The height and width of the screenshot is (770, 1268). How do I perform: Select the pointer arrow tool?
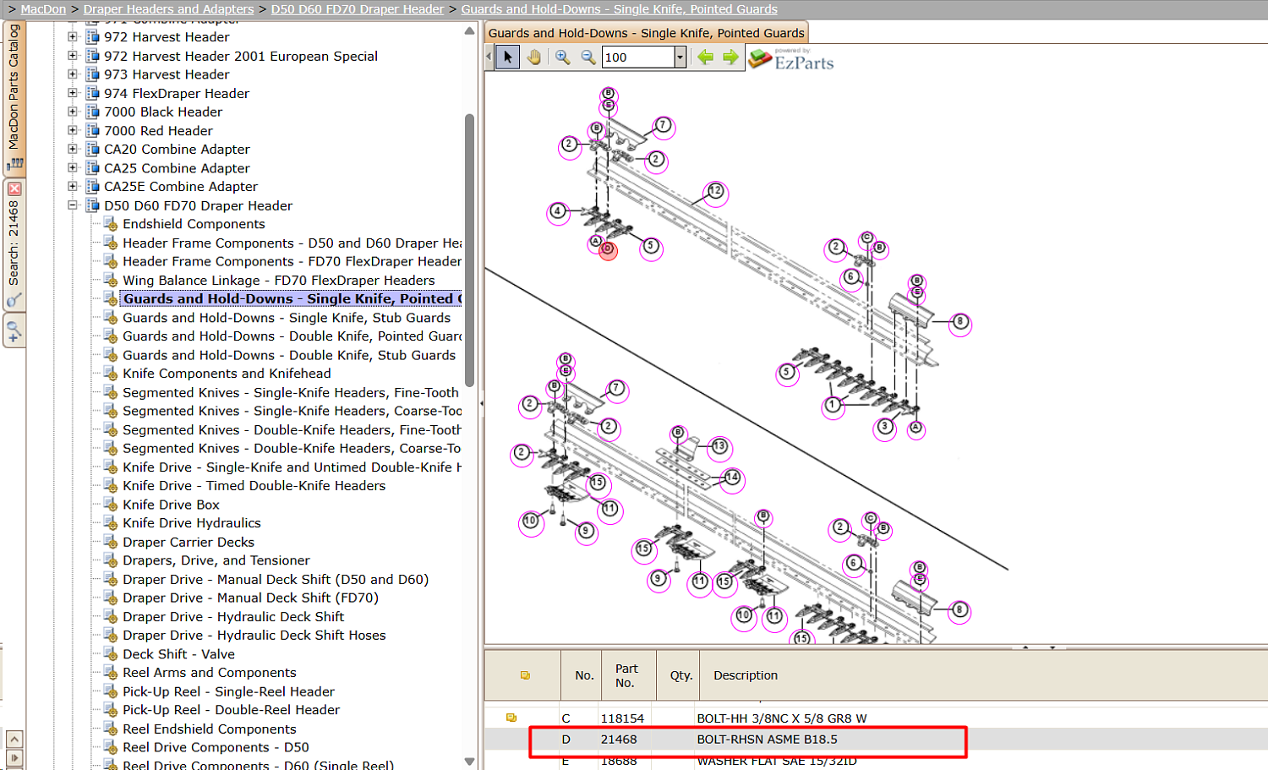tap(507, 57)
